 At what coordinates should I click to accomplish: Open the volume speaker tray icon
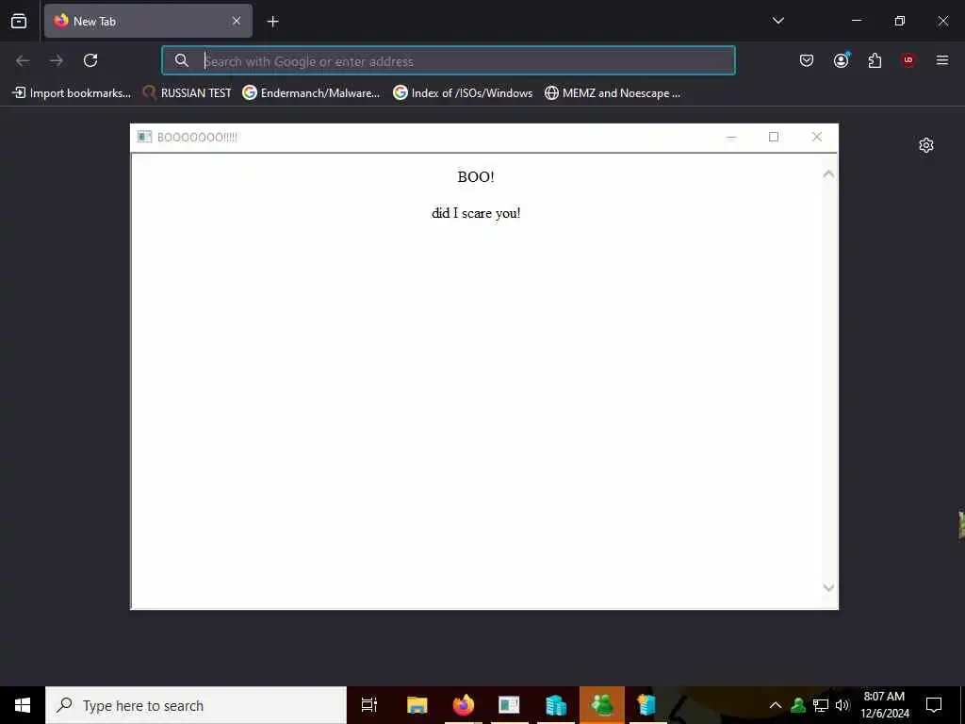tap(842, 705)
